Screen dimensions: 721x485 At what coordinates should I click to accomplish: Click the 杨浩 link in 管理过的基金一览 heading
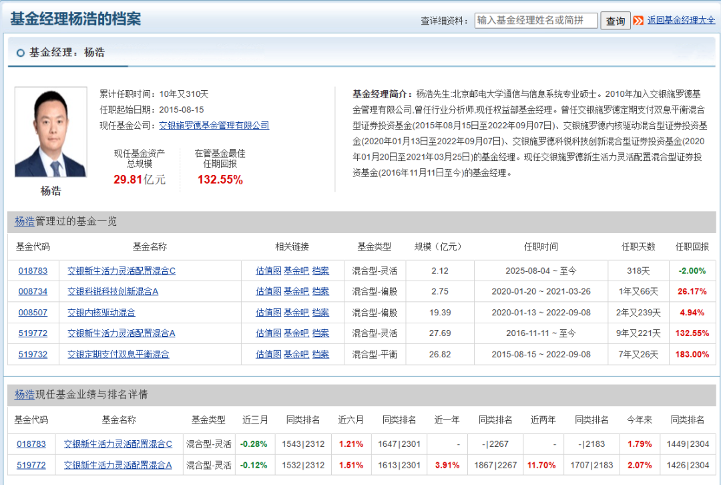point(25,221)
